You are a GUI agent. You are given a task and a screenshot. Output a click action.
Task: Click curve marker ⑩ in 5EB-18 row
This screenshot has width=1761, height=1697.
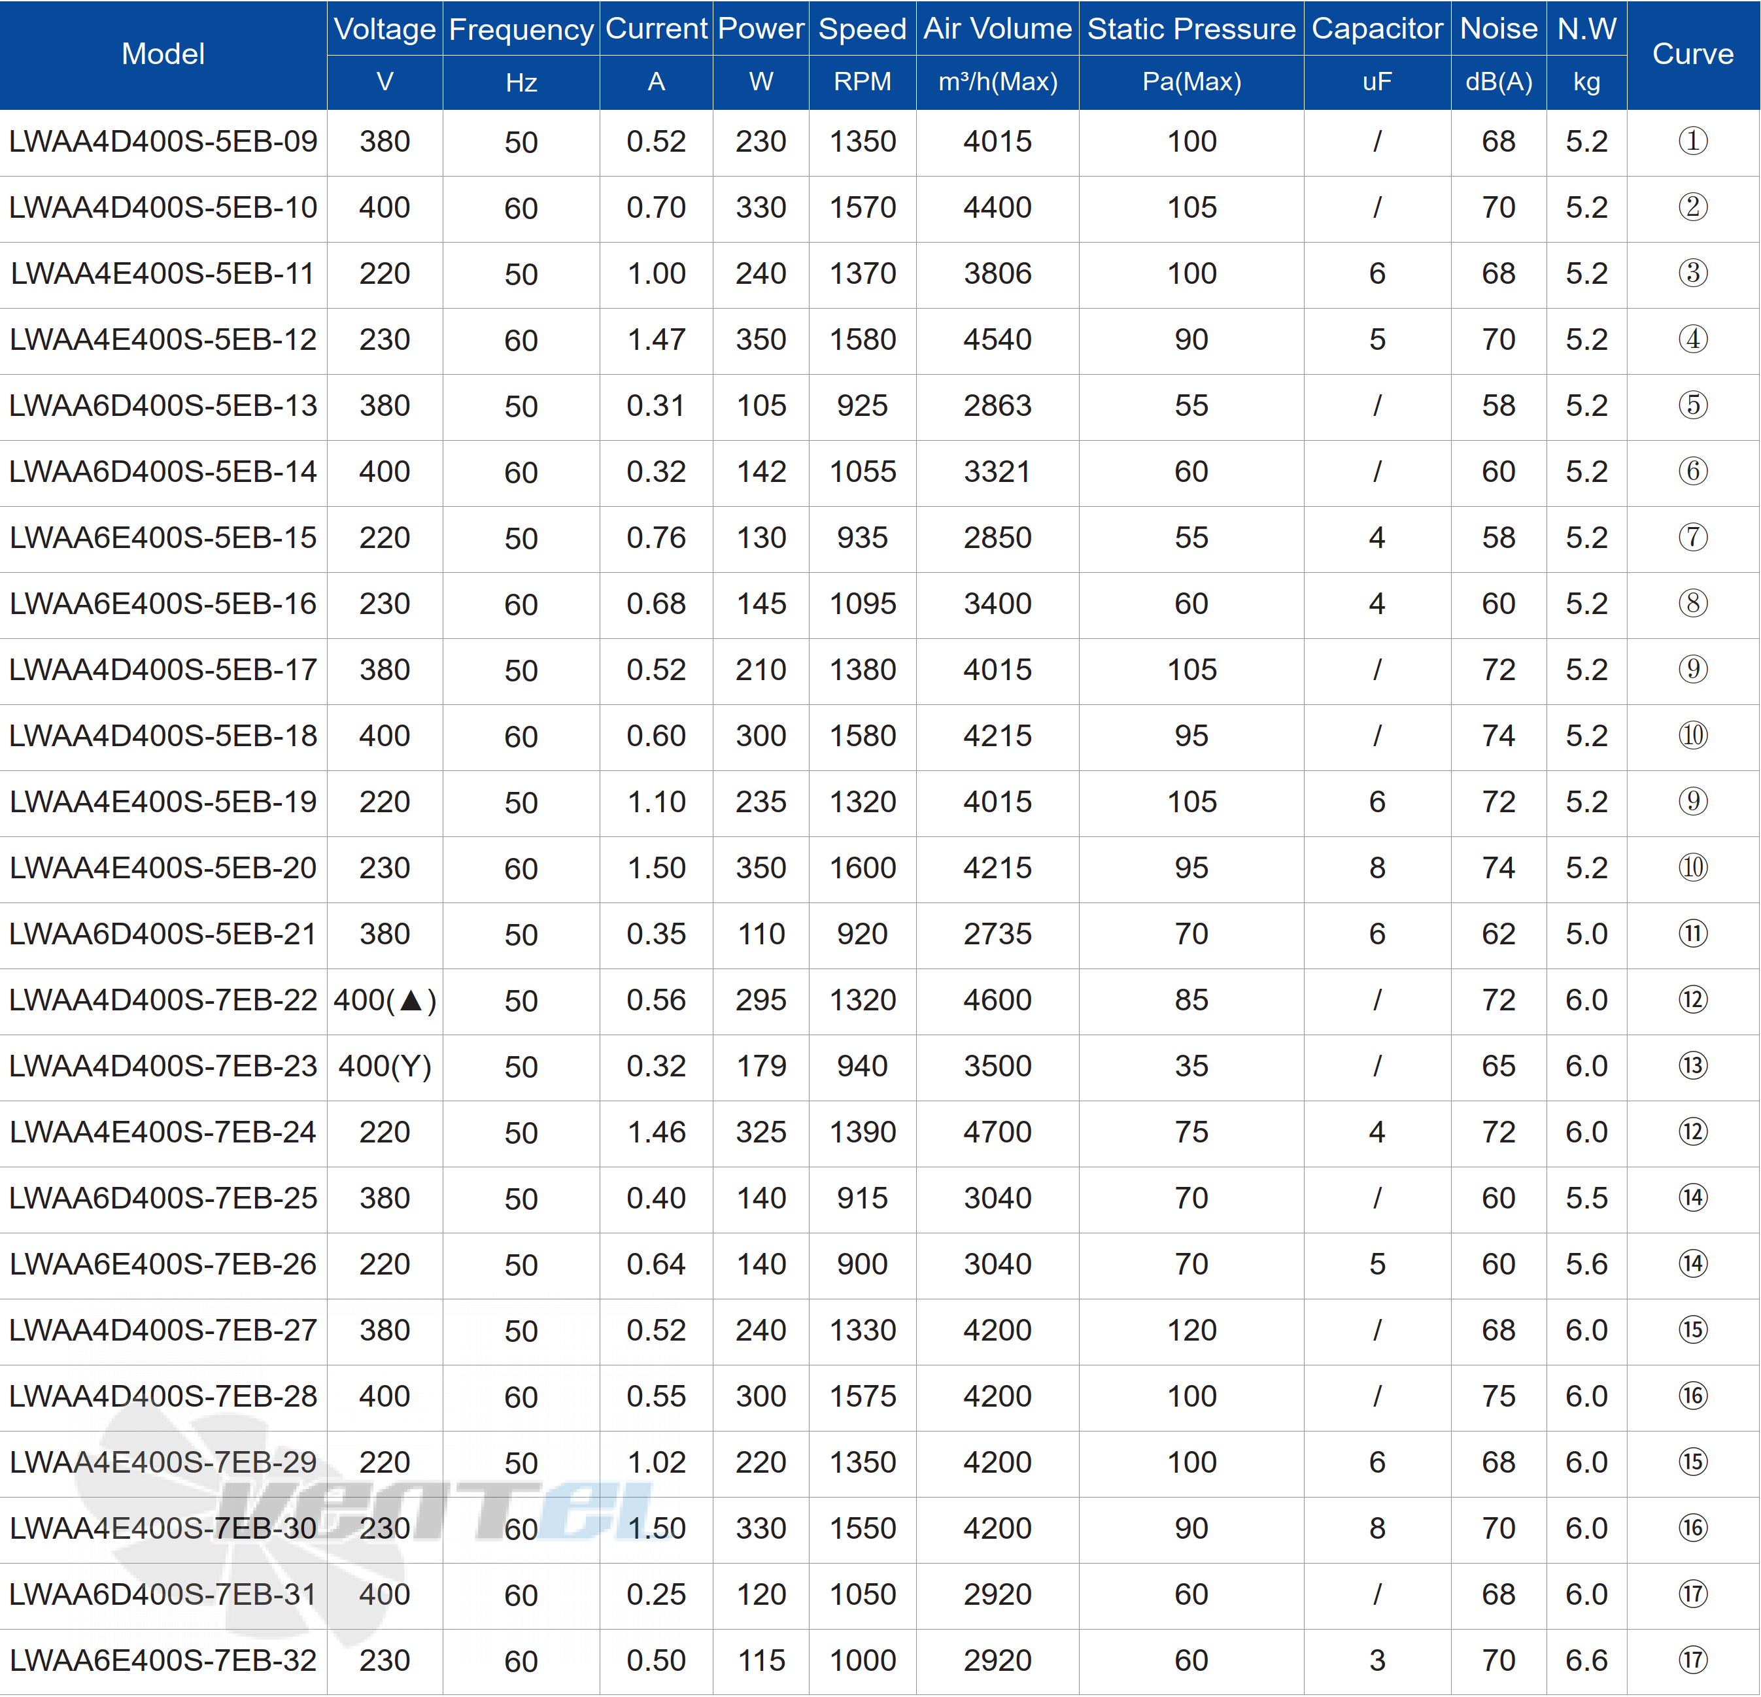tap(1693, 736)
